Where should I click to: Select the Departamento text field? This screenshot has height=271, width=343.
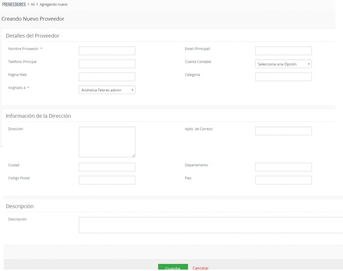tap(283, 167)
